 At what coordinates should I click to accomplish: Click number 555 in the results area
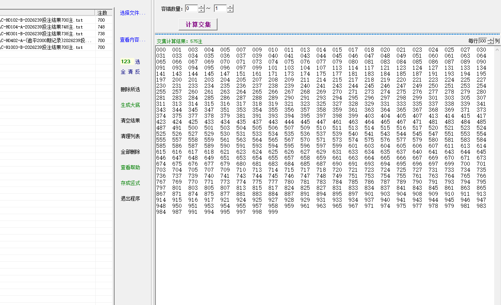(161, 140)
